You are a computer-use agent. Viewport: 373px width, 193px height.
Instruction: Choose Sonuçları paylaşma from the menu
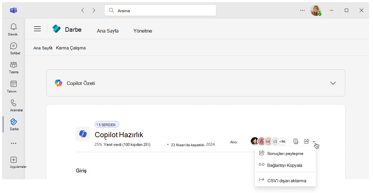tap(285, 153)
